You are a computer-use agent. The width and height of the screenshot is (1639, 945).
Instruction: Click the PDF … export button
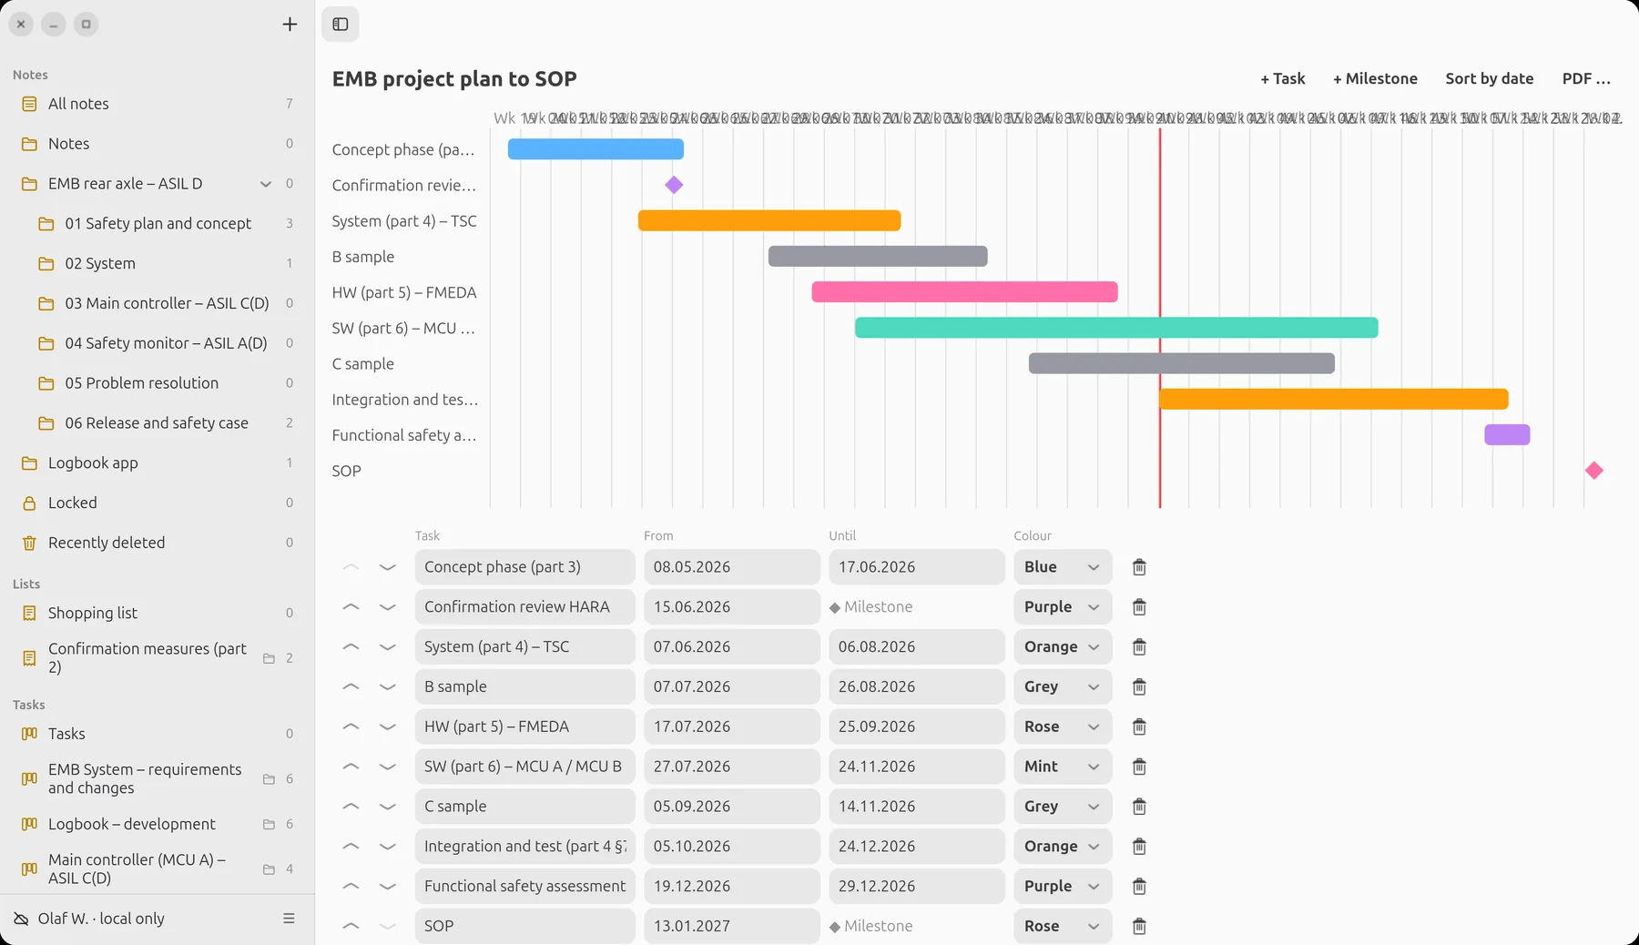coord(1586,78)
